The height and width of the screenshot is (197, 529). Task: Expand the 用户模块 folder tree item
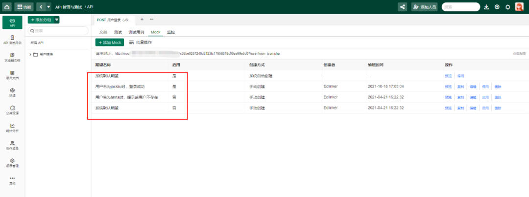tap(30, 54)
